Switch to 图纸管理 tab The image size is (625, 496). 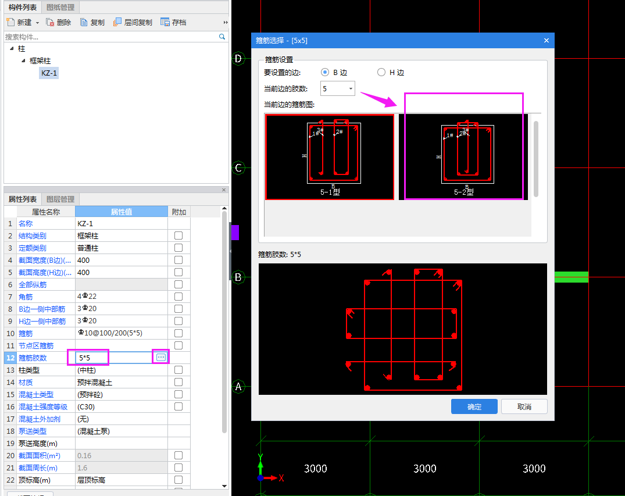click(x=60, y=7)
